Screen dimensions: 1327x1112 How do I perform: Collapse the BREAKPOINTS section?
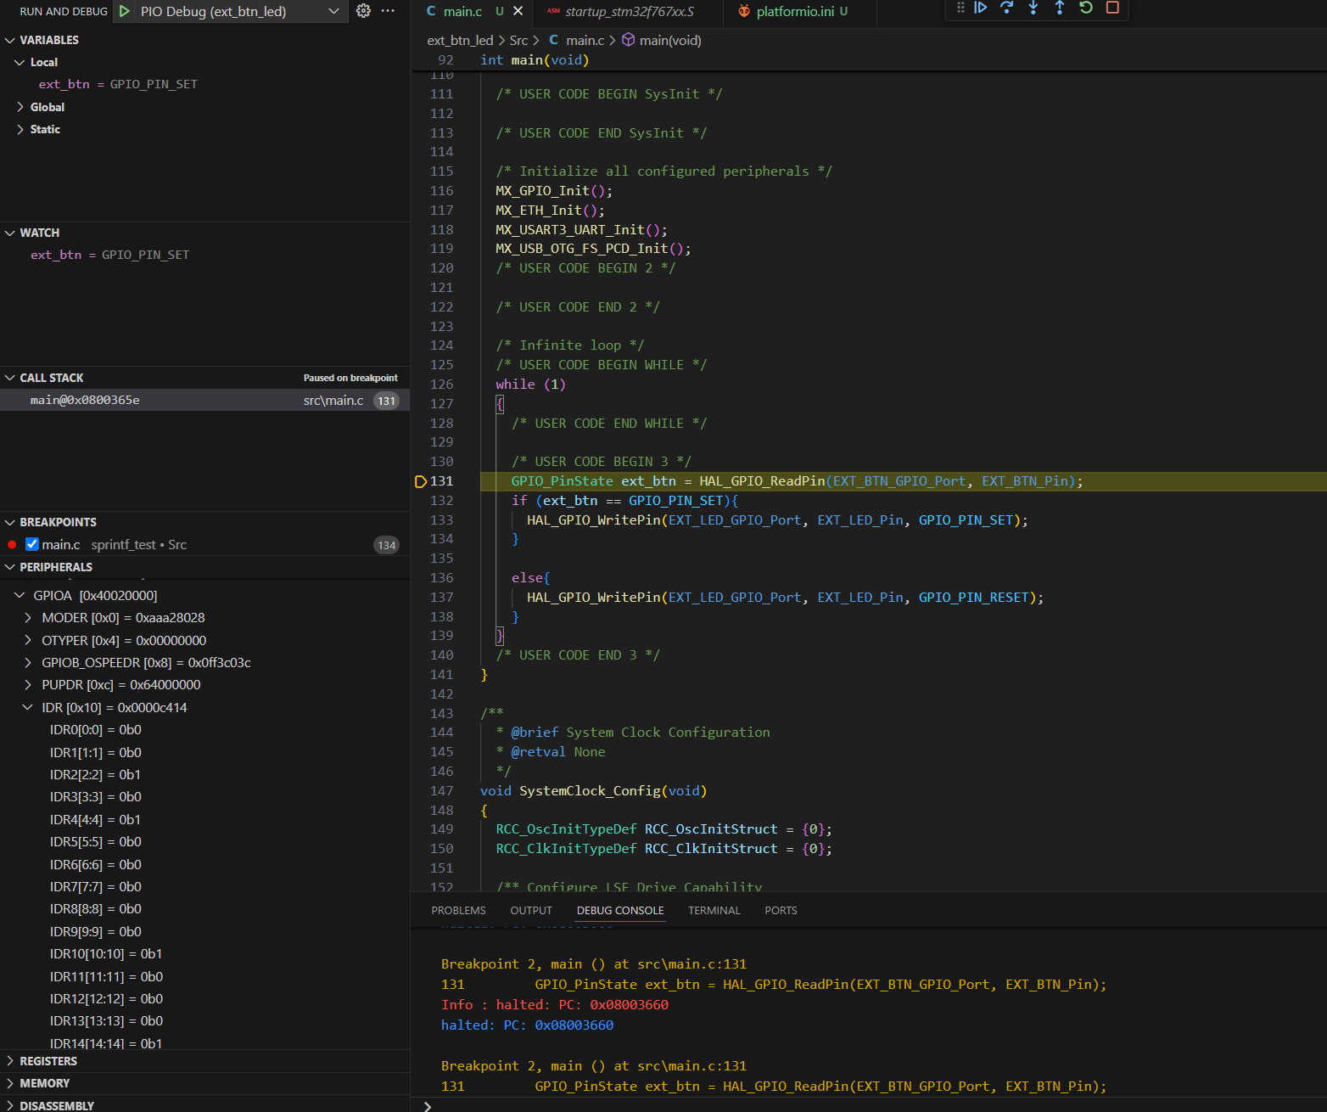coord(10,522)
